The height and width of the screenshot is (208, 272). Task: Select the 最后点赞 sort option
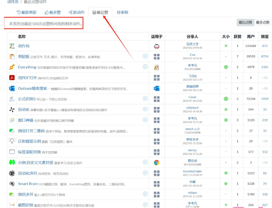tap(245, 23)
